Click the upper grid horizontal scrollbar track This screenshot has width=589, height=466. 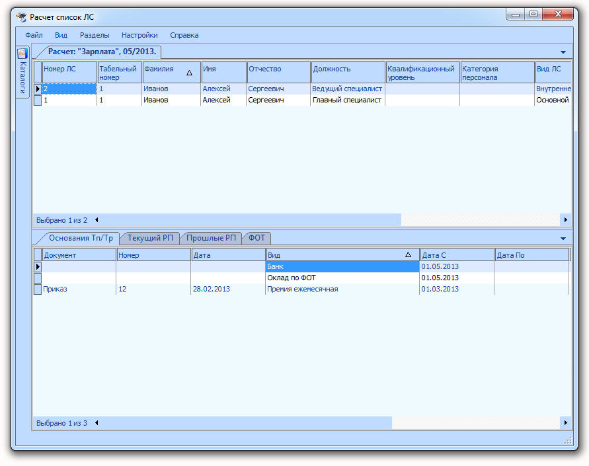tap(480, 220)
